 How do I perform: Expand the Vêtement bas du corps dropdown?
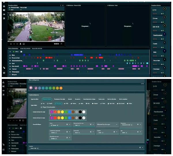(x=117, y=125)
